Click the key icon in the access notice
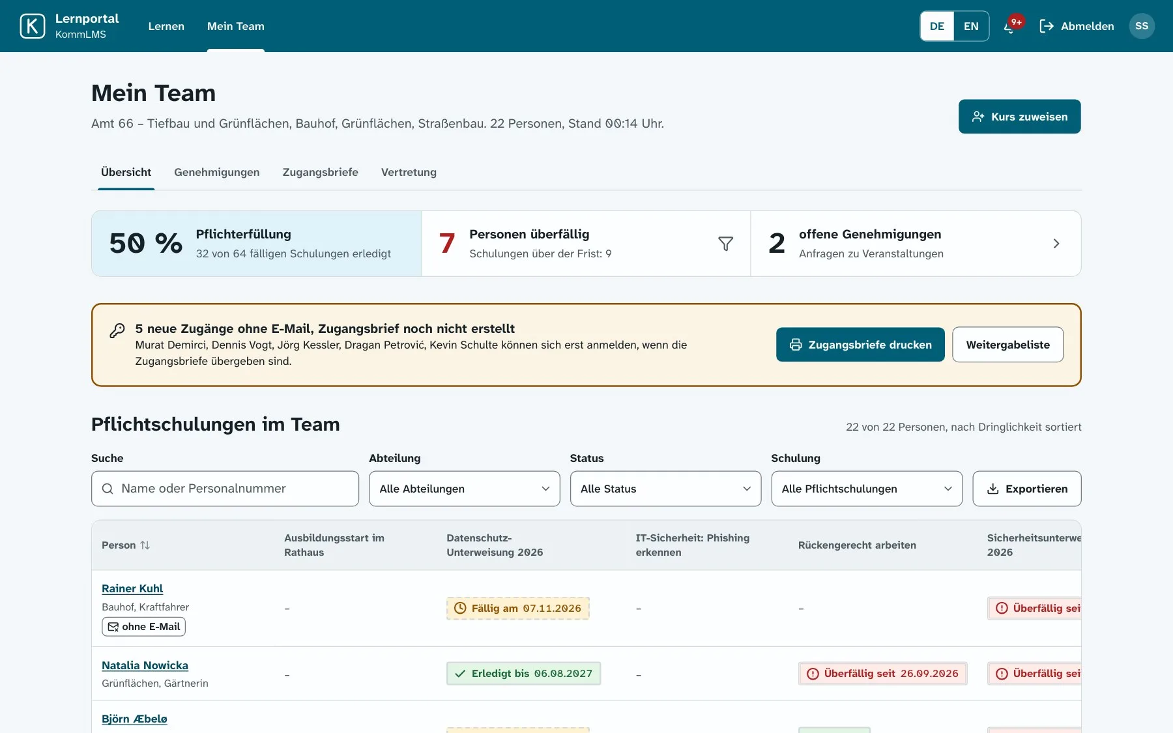Viewport: 1173px width, 733px height. pyautogui.click(x=117, y=330)
